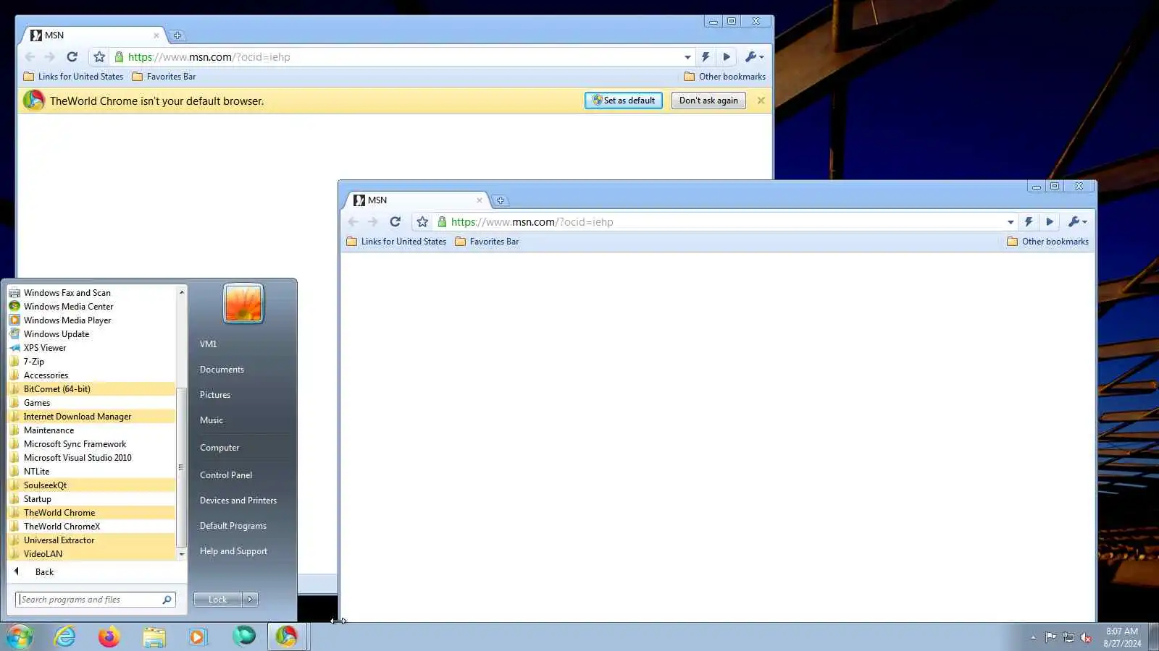Click the address bar URL in front window
This screenshot has width=1159, height=651.
532,222
